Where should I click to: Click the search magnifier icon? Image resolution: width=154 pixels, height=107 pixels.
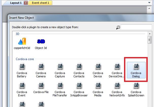click(118, 27)
